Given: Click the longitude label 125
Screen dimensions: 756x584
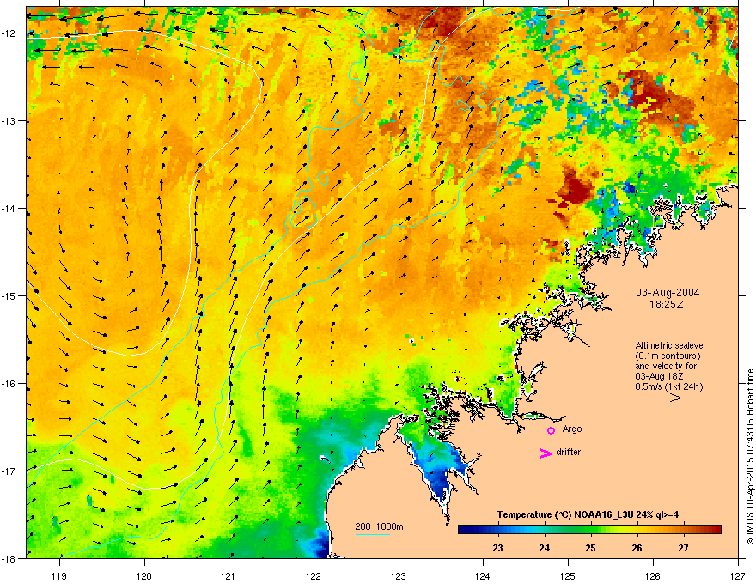Looking at the screenshot, I should [x=568, y=575].
